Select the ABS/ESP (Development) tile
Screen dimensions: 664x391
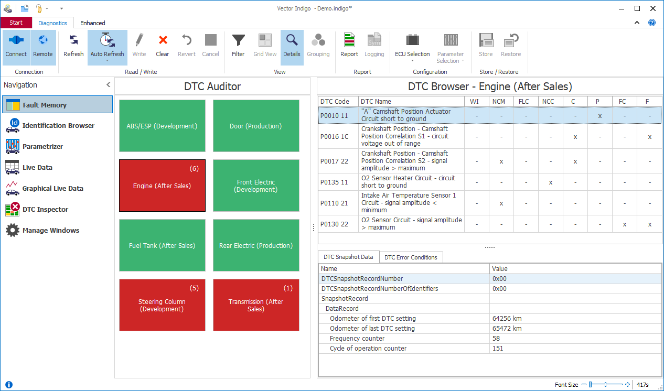click(162, 126)
